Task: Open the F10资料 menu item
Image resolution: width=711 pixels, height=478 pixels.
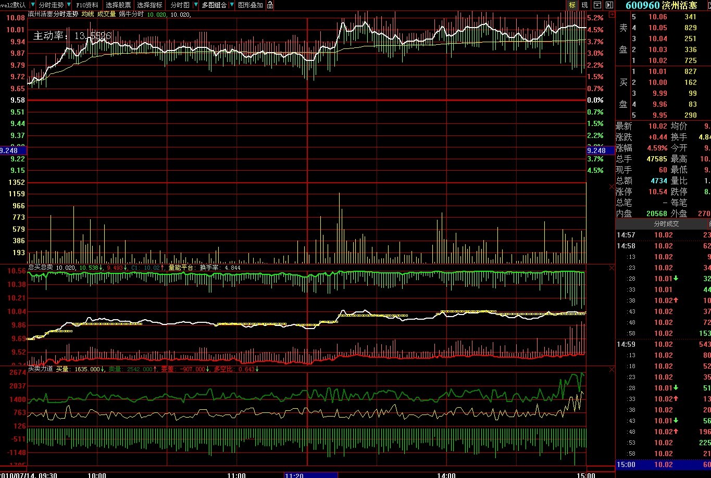Action: pos(87,5)
